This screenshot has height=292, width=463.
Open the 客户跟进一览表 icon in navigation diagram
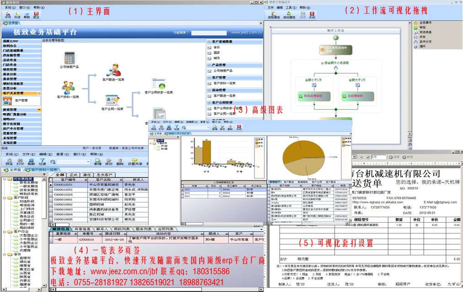pos(114,70)
